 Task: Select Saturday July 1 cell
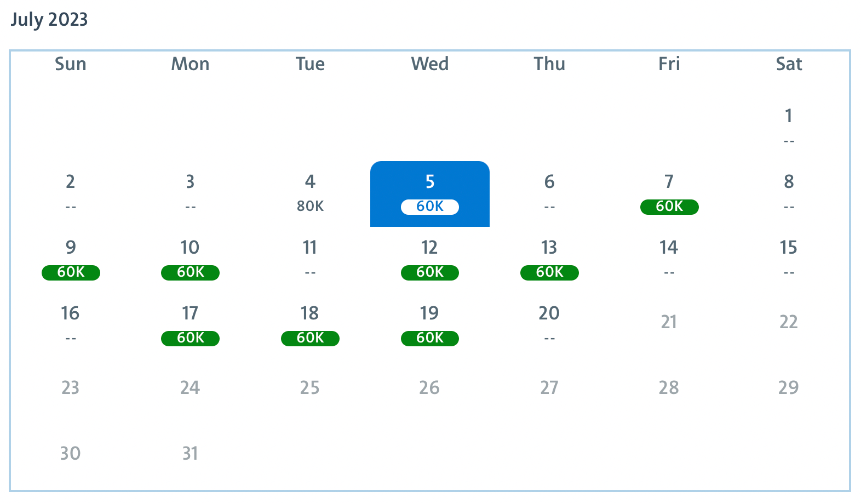tap(789, 127)
